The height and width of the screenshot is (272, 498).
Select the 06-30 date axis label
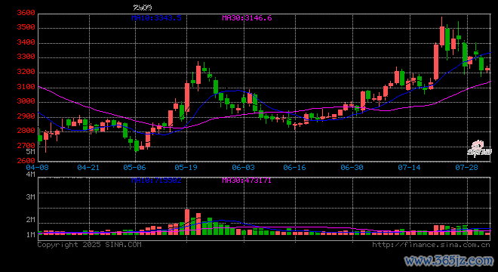pos(352,167)
